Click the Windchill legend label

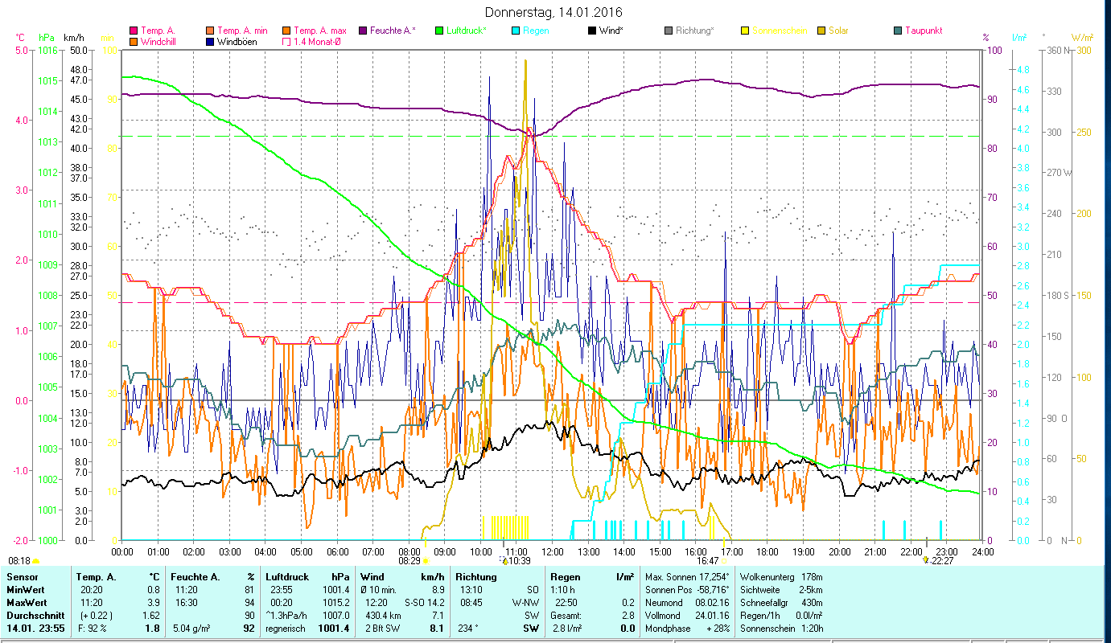pyautogui.click(x=158, y=41)
